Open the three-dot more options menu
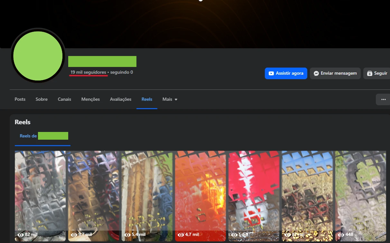 pyautogui.click(x=383, y=99)
